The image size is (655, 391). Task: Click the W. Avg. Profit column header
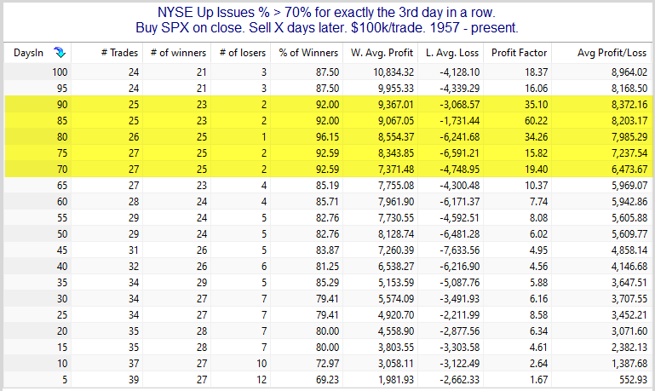point(380,53)
